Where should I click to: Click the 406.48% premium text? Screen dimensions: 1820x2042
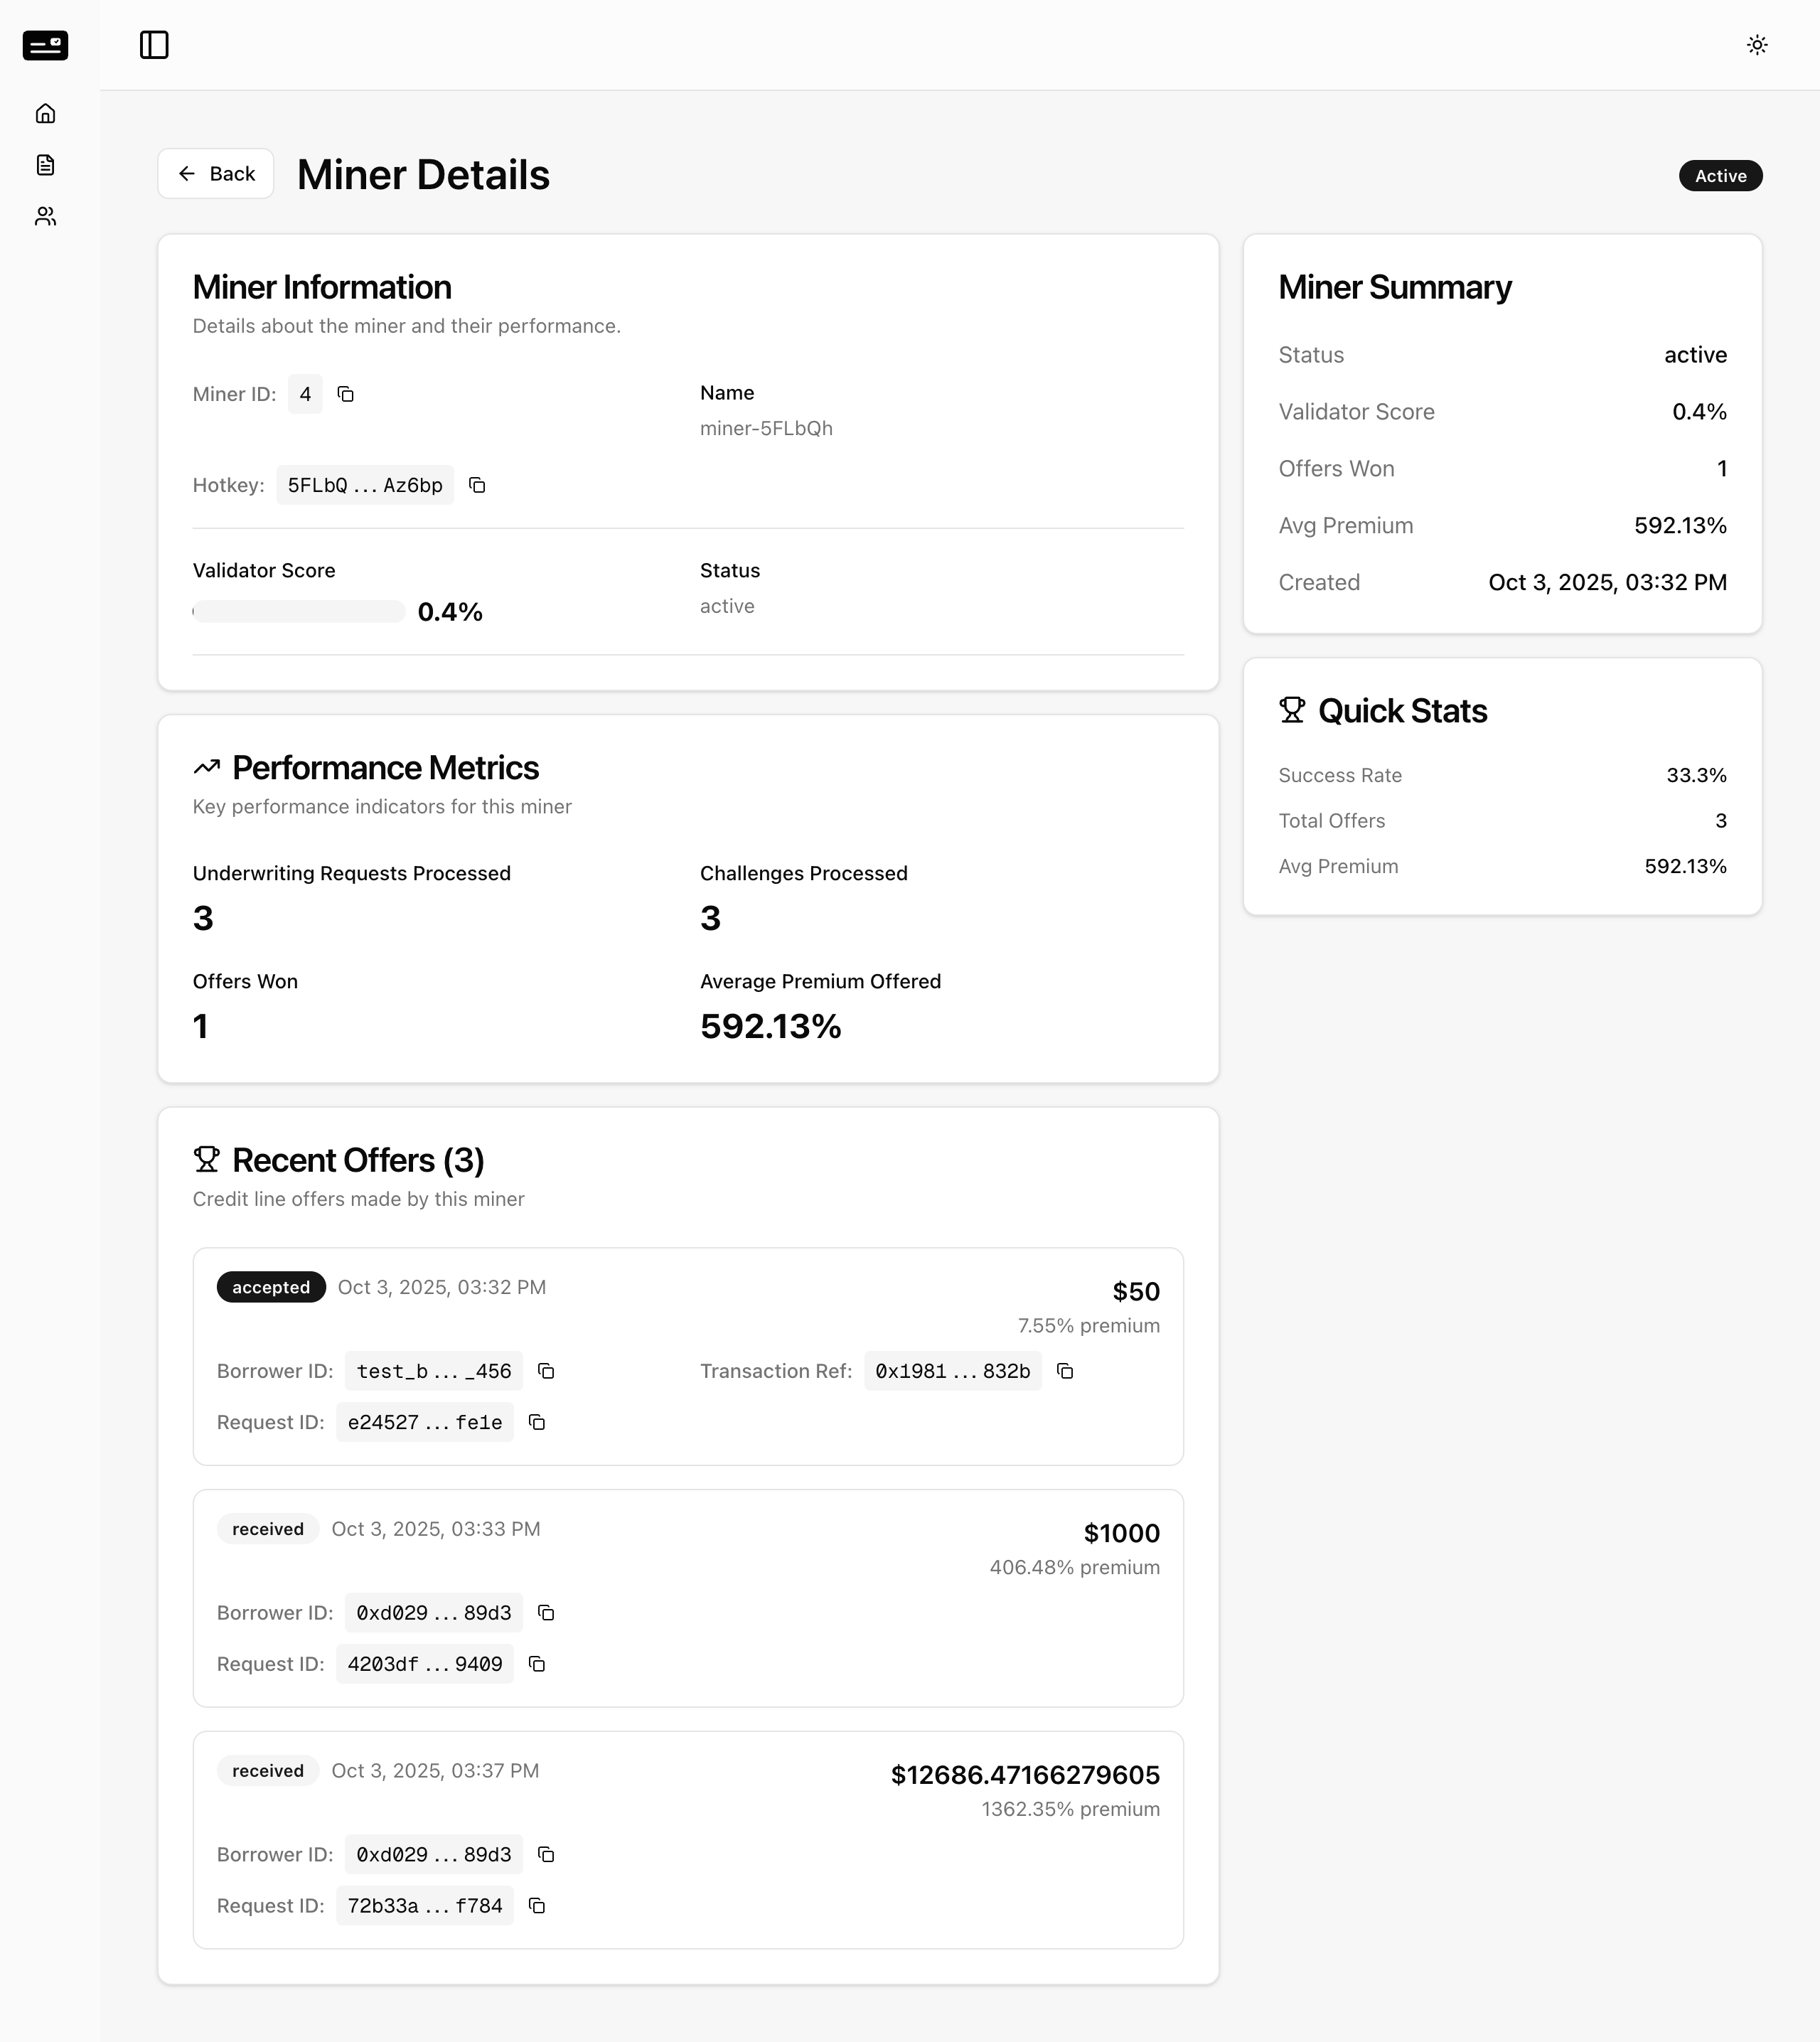(x=1075, y=1568)
